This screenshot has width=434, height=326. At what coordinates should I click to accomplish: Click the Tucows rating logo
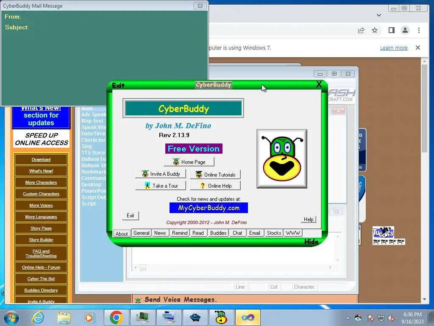tap(389, 236)
